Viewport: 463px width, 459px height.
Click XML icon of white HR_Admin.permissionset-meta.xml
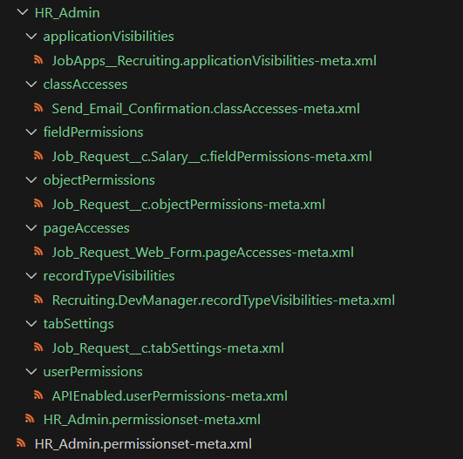tap(21, 442)
